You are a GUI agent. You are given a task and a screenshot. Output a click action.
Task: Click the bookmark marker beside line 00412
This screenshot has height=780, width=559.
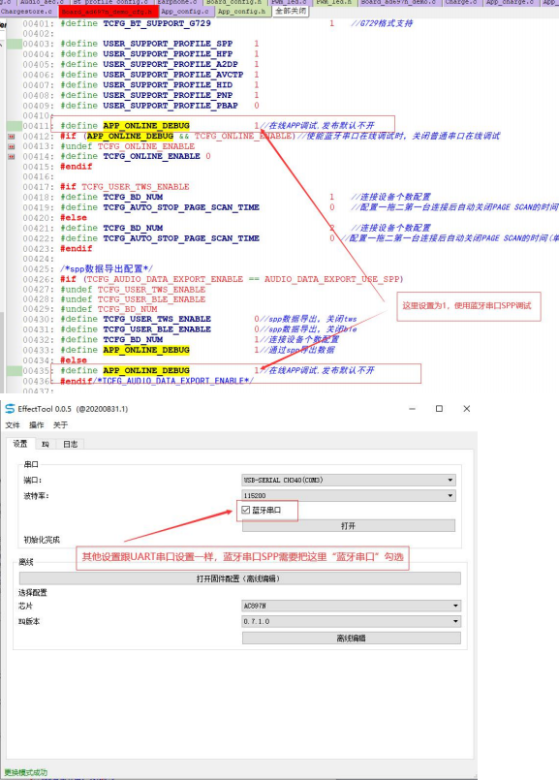click(x=12, y=137)
